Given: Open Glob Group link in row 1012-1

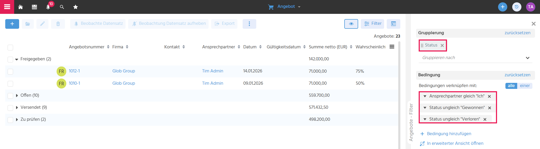Looking at the screenshot, I should coord(124,71).
